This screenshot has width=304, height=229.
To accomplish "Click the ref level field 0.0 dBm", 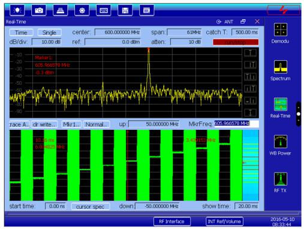I will pyautogui.click(x=113, y=42).
